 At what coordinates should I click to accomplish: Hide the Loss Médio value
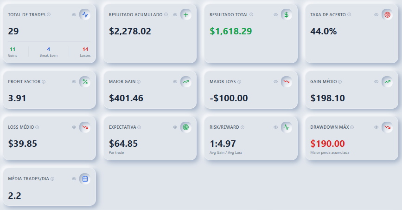pos(74,127)
